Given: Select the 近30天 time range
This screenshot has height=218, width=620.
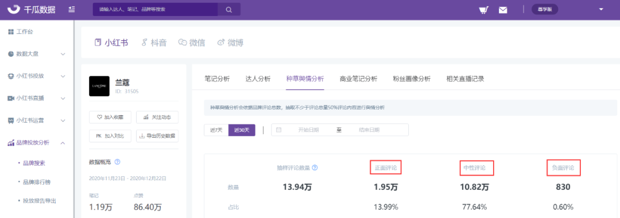Looking at the screenshot, I should pos(242,130).
